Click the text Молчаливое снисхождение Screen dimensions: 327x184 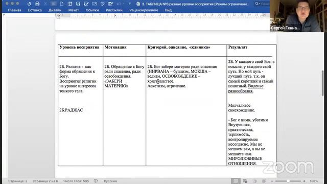coord(242,108)
